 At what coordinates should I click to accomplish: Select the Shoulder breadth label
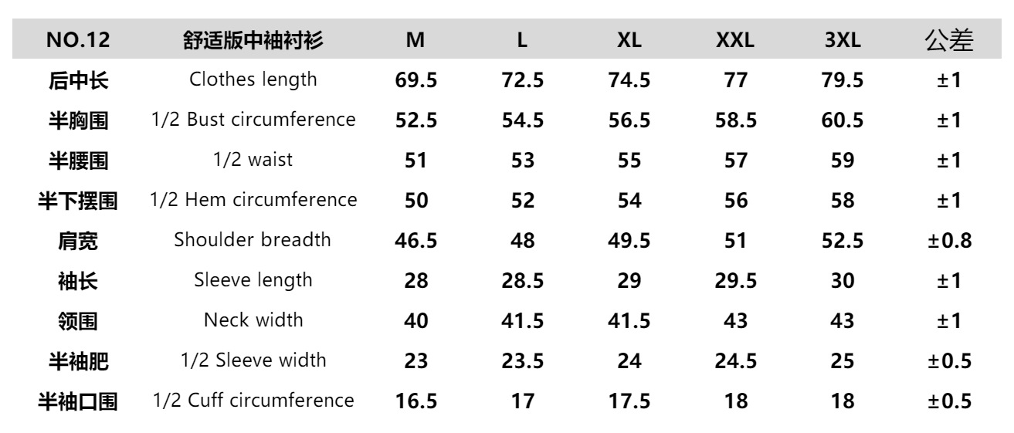click(253, 240)
